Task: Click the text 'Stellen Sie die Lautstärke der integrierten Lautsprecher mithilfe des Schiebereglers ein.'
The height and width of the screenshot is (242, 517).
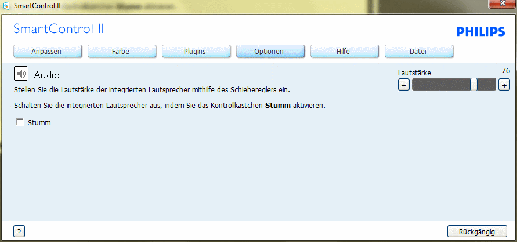Action: (152, 90)
